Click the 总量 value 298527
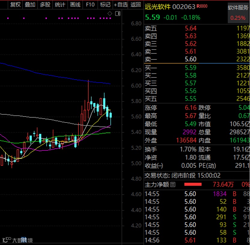Image resolution: width=250 pixels, height=245 pixels. point(240,132)
